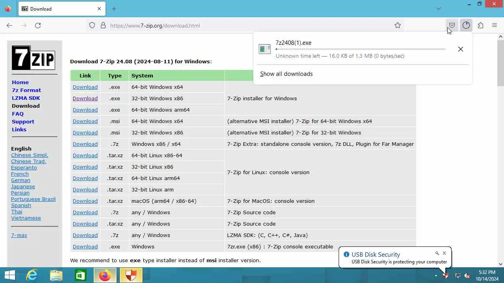The height and width of the screenshot is (283, 504).
Task: Download the 64-bit Windows x64 .exe
Action: tap(85, 87)
